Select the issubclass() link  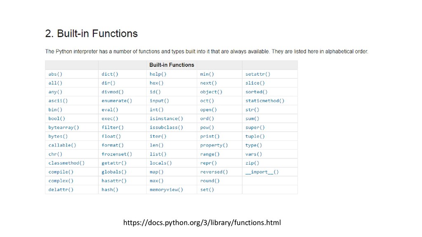pos(166,128)
